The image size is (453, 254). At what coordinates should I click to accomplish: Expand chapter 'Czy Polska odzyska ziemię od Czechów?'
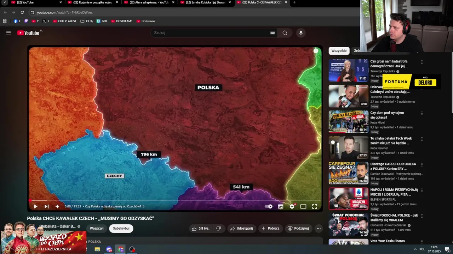(x=115, y=206)
